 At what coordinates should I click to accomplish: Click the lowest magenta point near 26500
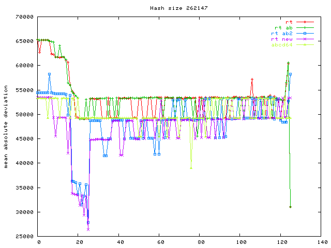[x=88, y=229]
